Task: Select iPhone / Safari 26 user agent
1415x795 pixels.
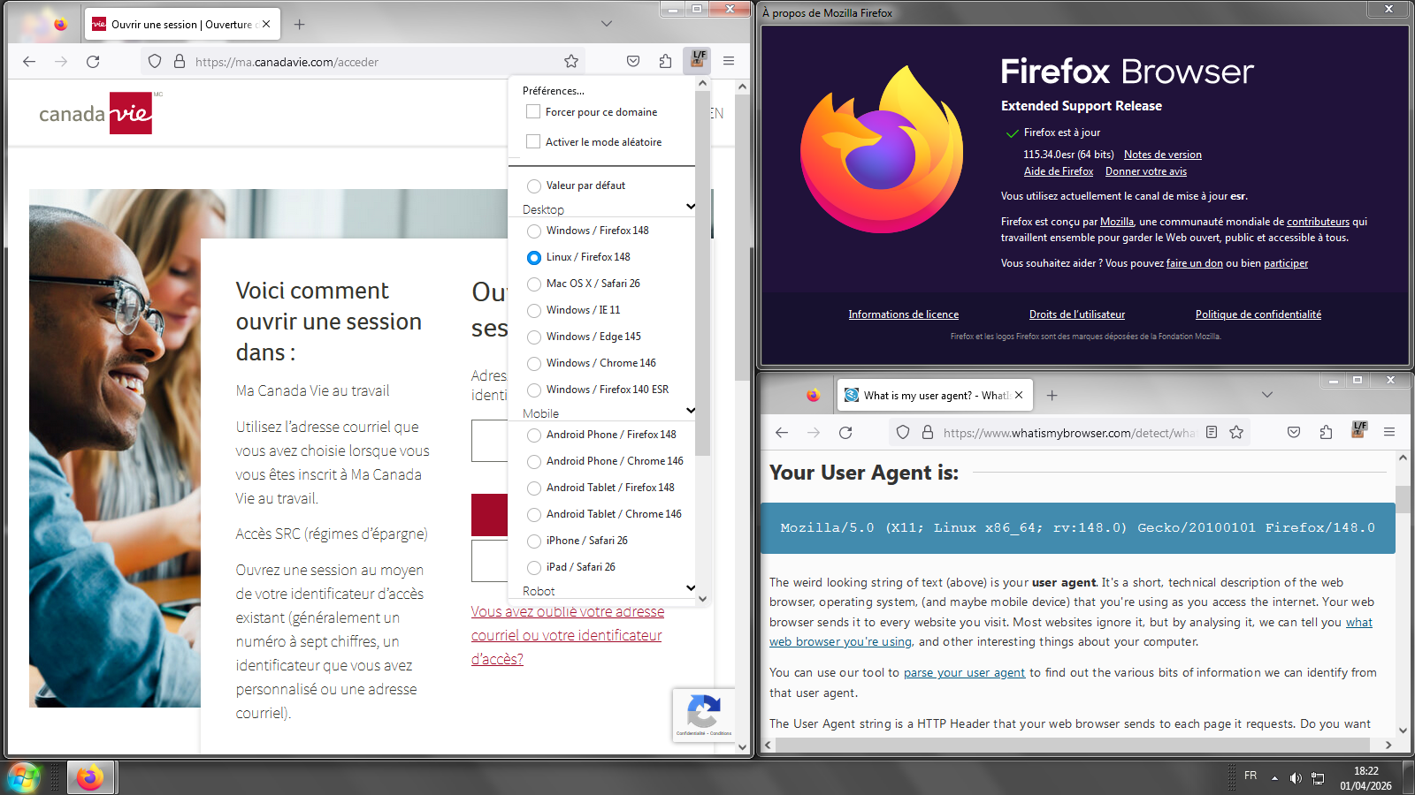Action: (x=534, y=541)
